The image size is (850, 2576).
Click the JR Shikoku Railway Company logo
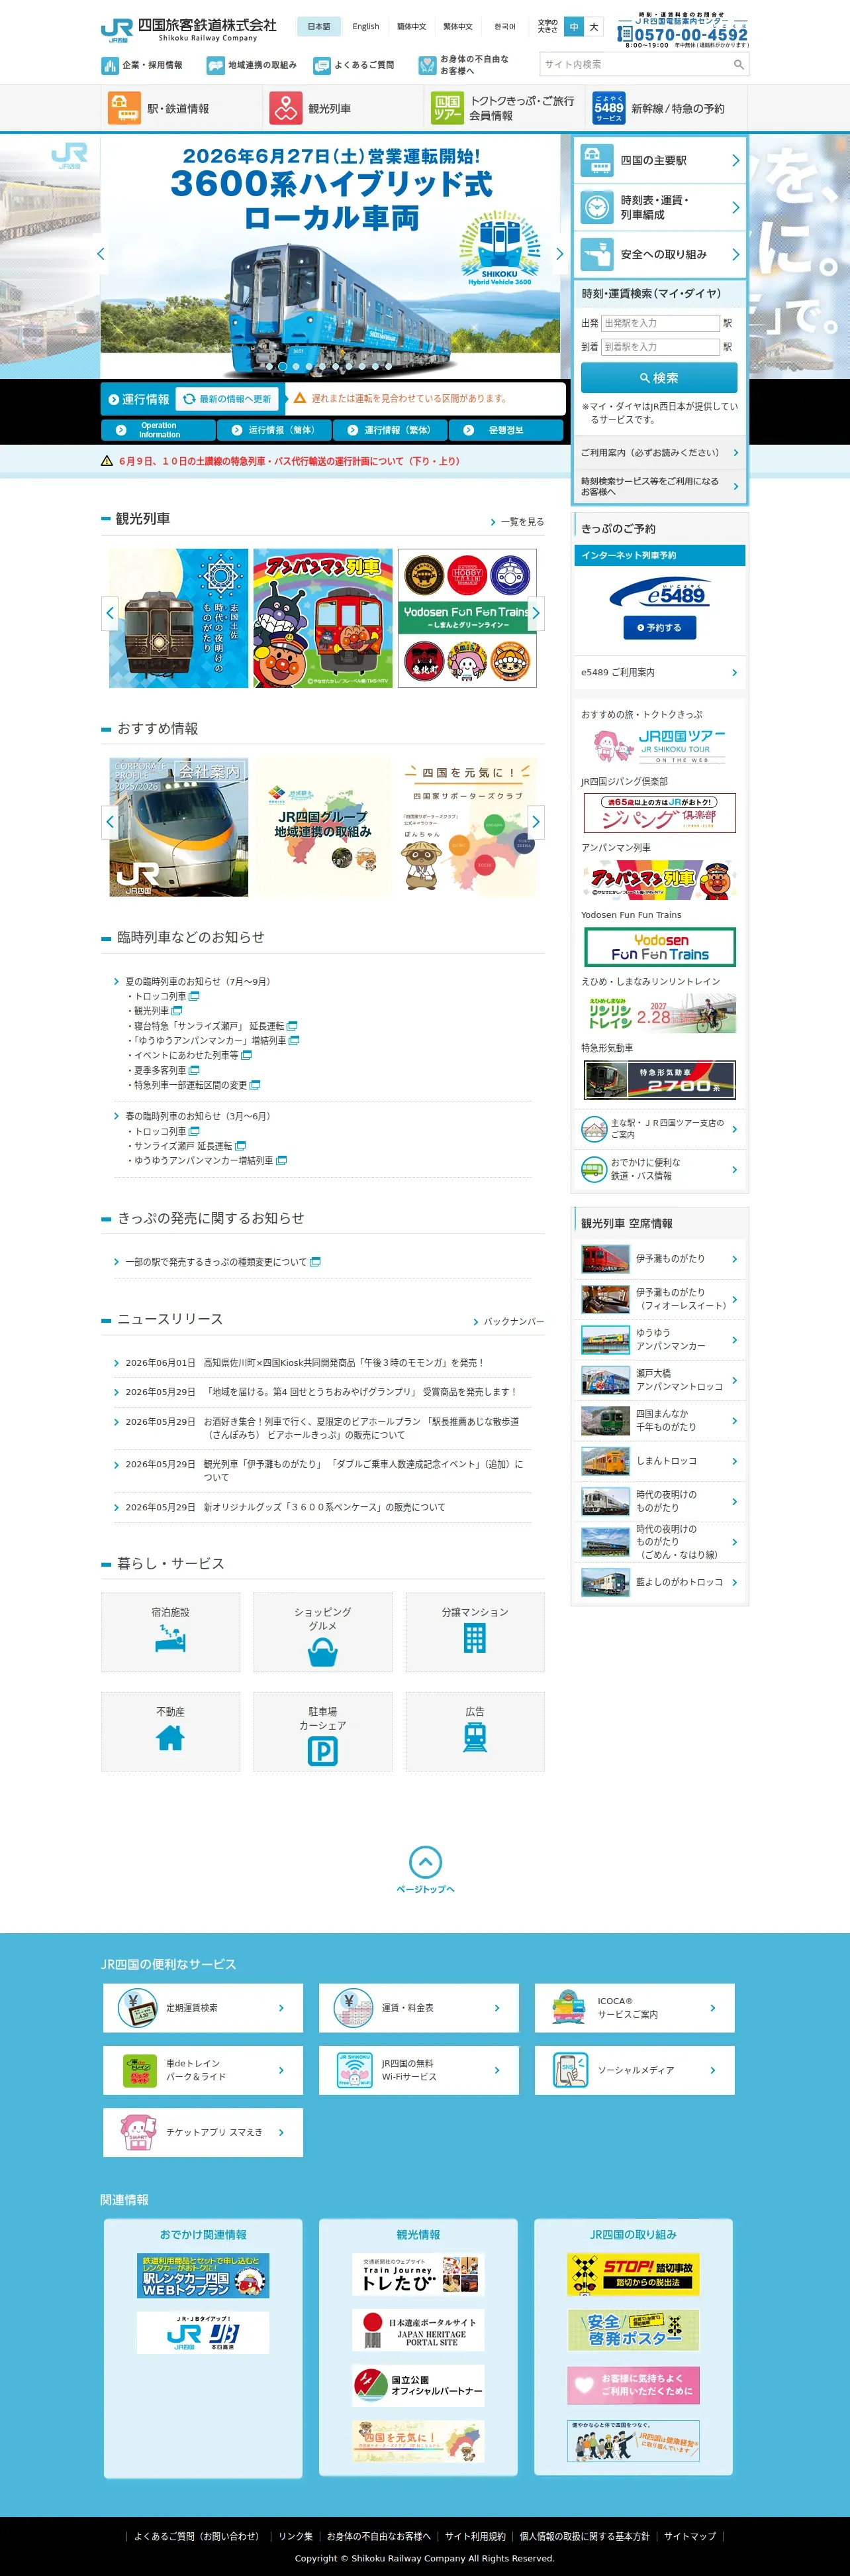point(189,29)
